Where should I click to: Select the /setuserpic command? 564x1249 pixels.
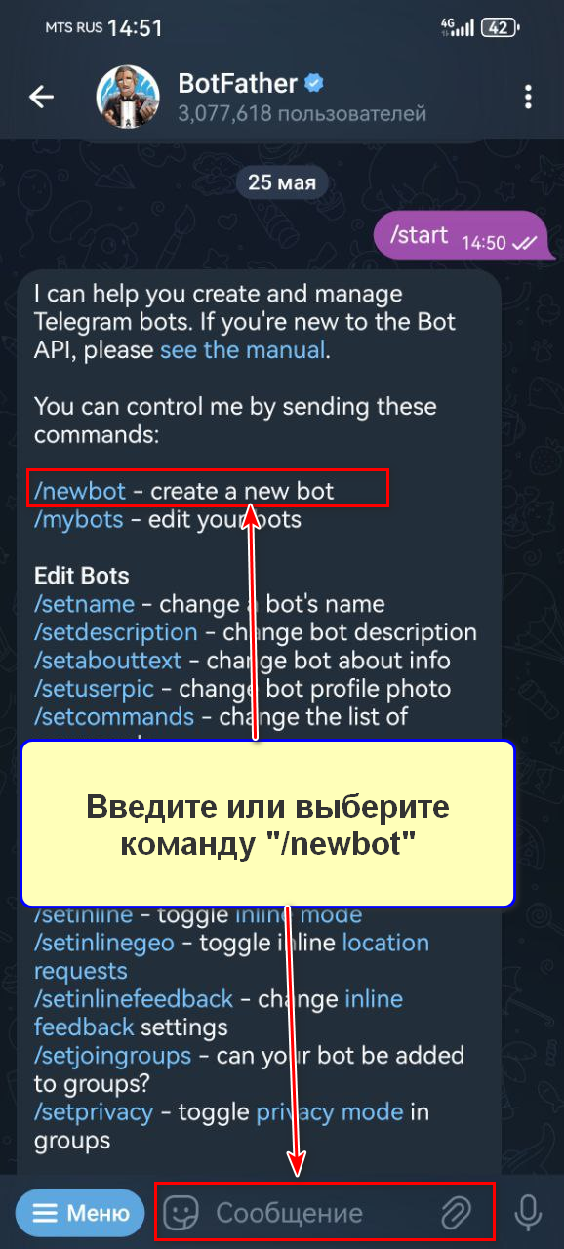(x=95, y=689)
